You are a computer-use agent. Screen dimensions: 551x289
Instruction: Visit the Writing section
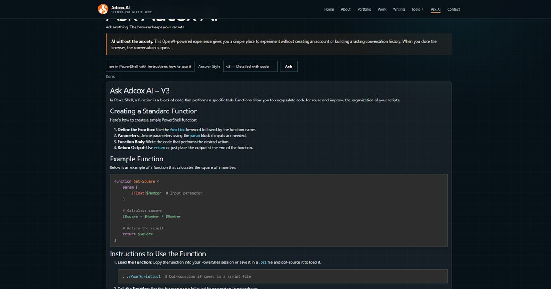399,9
